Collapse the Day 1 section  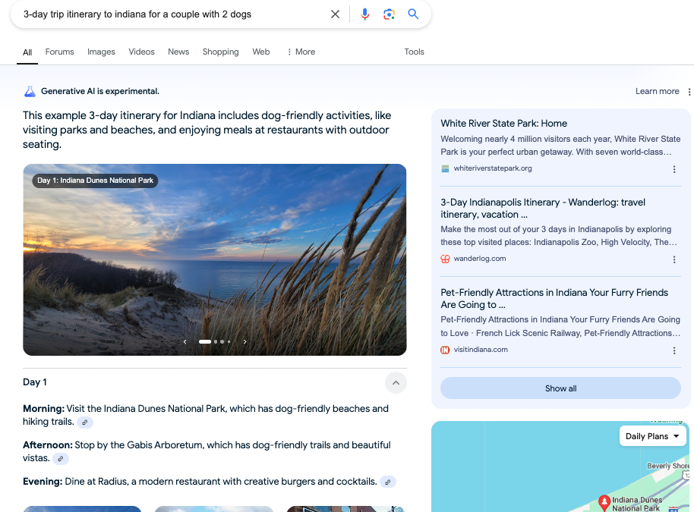point(395,382)
